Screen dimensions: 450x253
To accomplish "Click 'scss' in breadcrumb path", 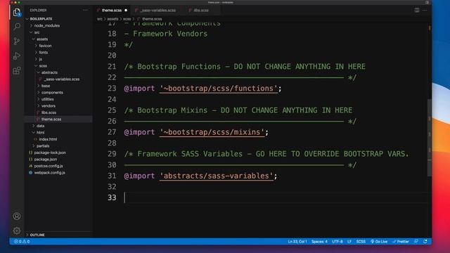I will [127, 19].
